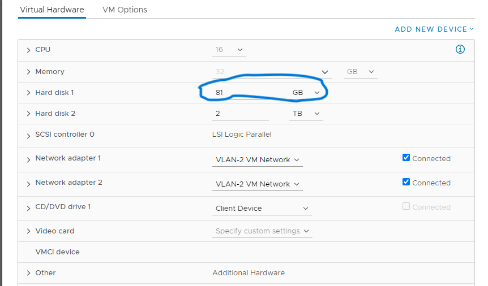Expand SCSI controller 0 row

tap(28, 135)
